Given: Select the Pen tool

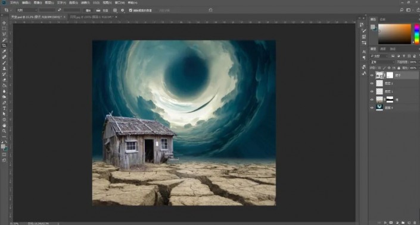Looking at the screenshot, I should 4,103.
